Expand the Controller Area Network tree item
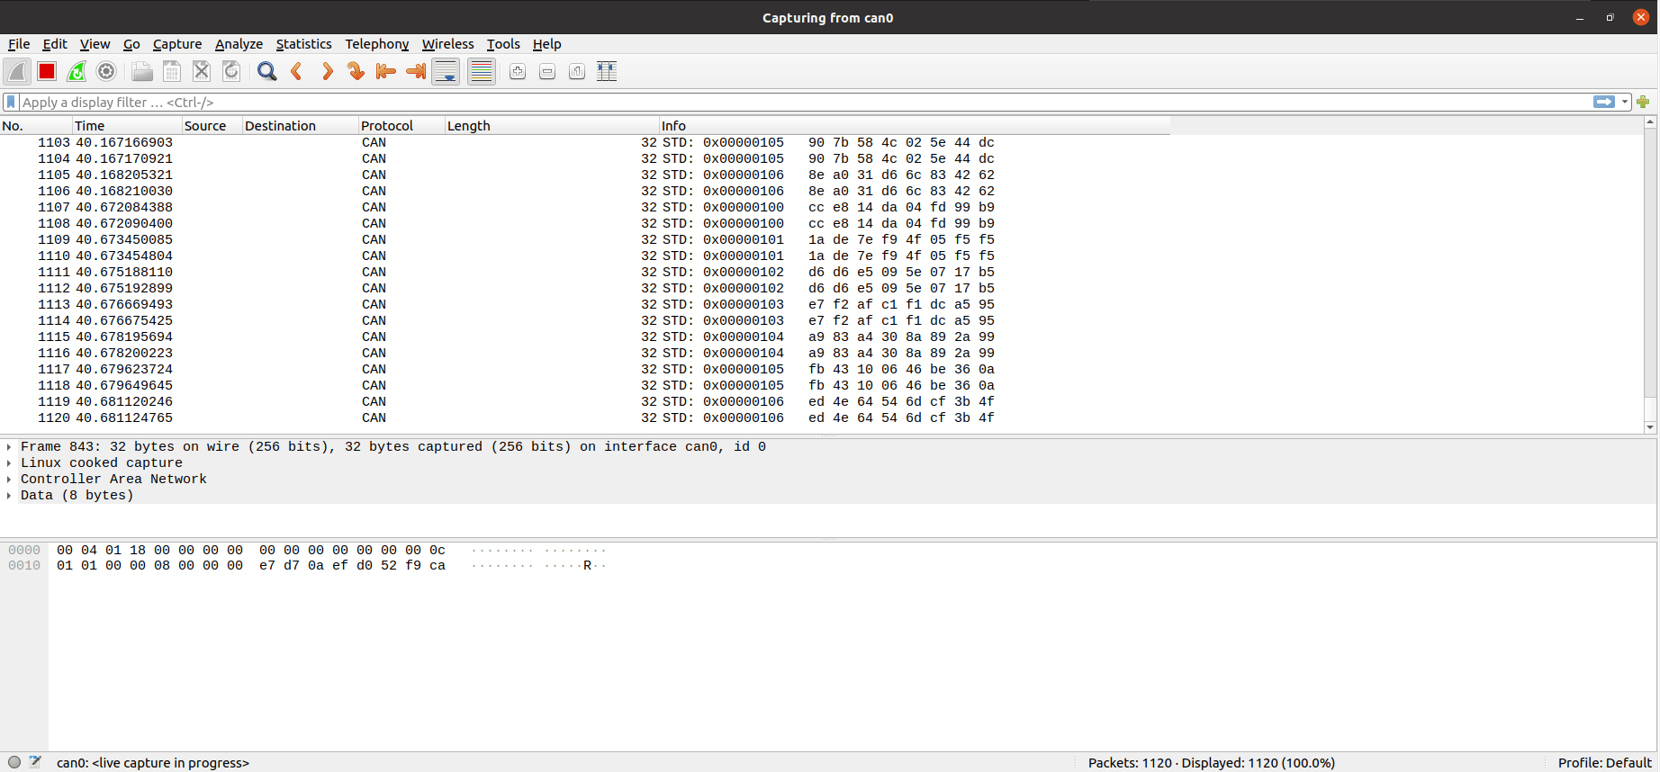 pyautogui.click(x=9, y=480)
